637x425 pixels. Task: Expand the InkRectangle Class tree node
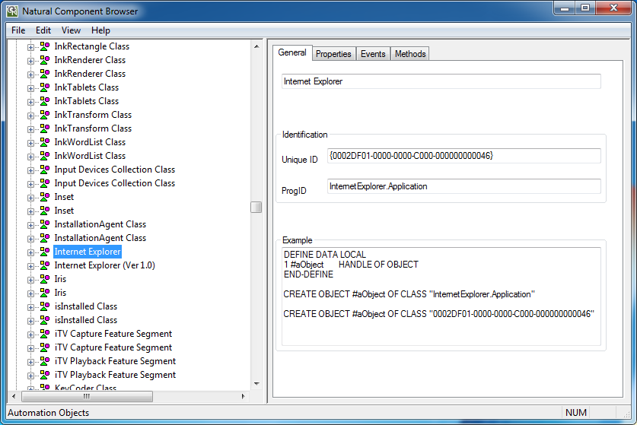pos(31,46)
